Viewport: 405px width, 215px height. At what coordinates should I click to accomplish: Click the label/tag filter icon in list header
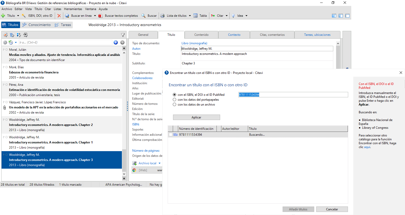point(5,35)
